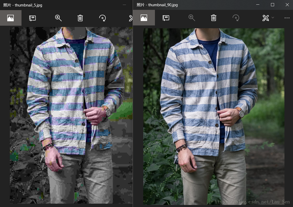Click partially visible edit icon in thumbnail_5.jpg window
Image resolution: width=293 pixels, height=207 pixels.
(131, 18)
